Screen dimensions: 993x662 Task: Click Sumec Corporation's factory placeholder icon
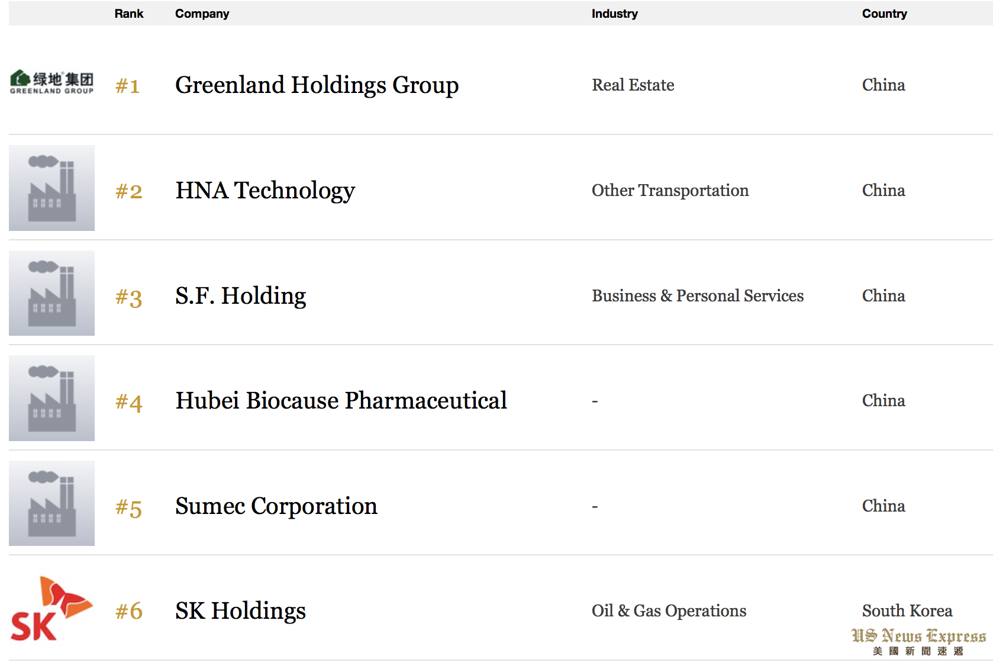point(52,503)
